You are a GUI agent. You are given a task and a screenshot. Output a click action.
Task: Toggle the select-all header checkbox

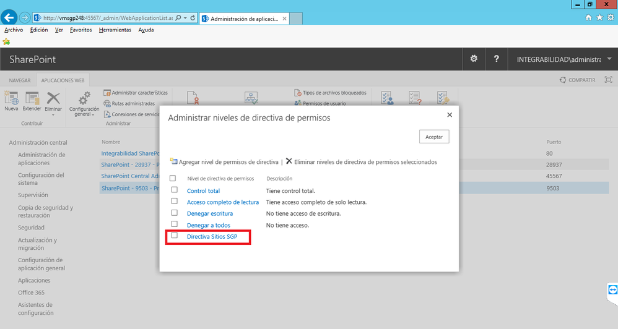(173, 178)
